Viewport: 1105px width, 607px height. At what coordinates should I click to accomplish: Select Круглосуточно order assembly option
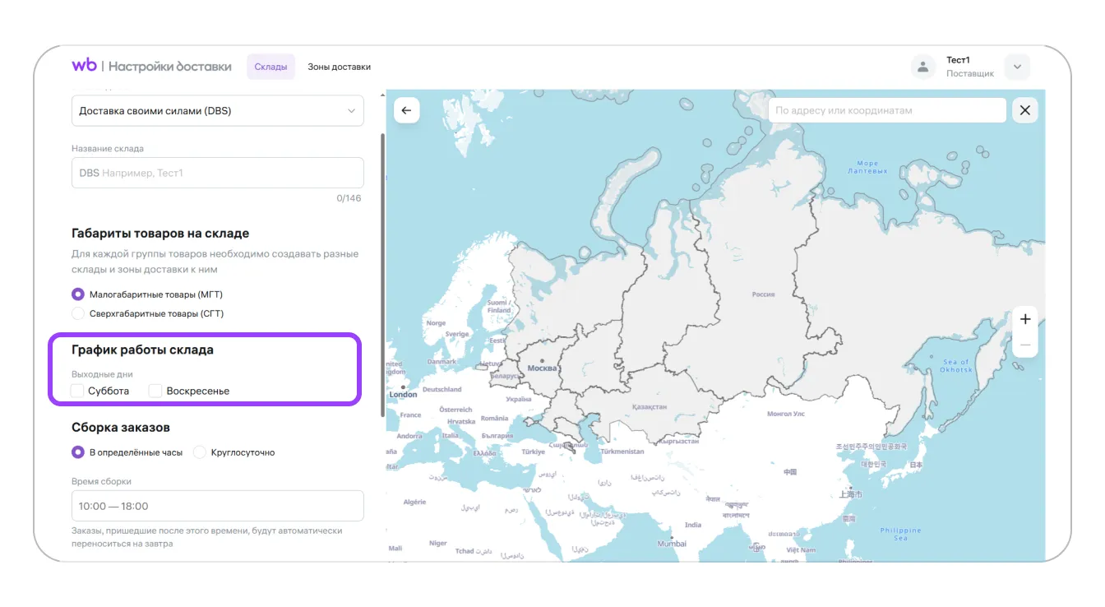click(x=200, y=452)
